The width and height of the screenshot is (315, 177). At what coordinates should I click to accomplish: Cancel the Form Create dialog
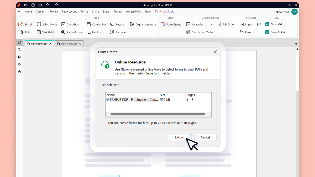point(205,137)
